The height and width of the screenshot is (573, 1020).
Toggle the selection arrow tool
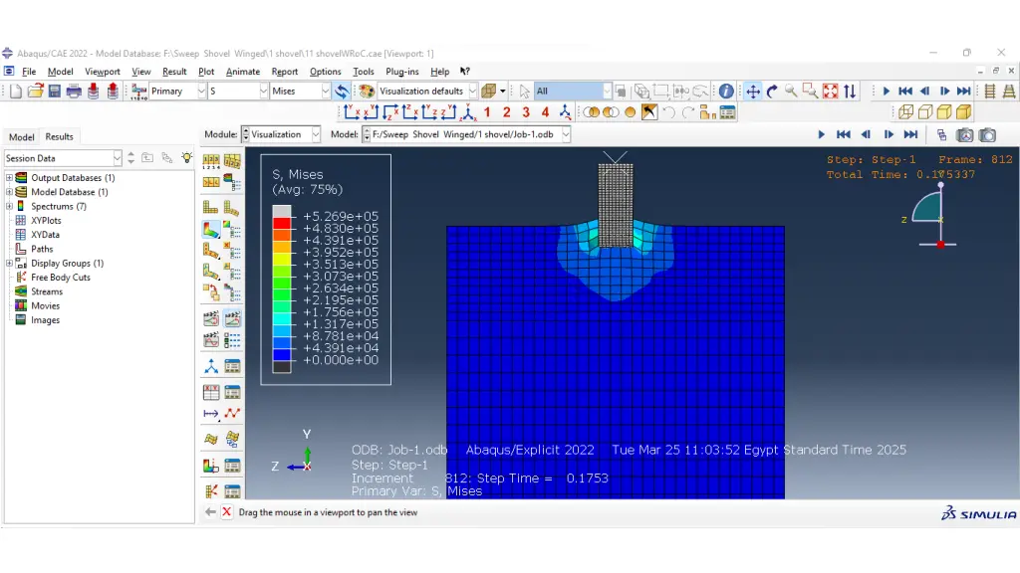524,92
